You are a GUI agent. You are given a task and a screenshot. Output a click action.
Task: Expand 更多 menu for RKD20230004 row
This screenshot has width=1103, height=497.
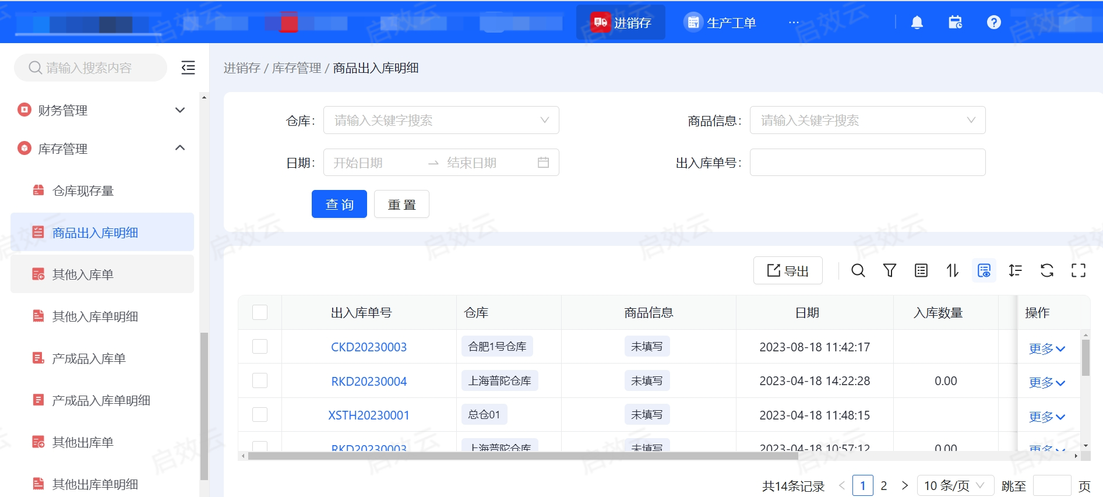(1046, 383)
